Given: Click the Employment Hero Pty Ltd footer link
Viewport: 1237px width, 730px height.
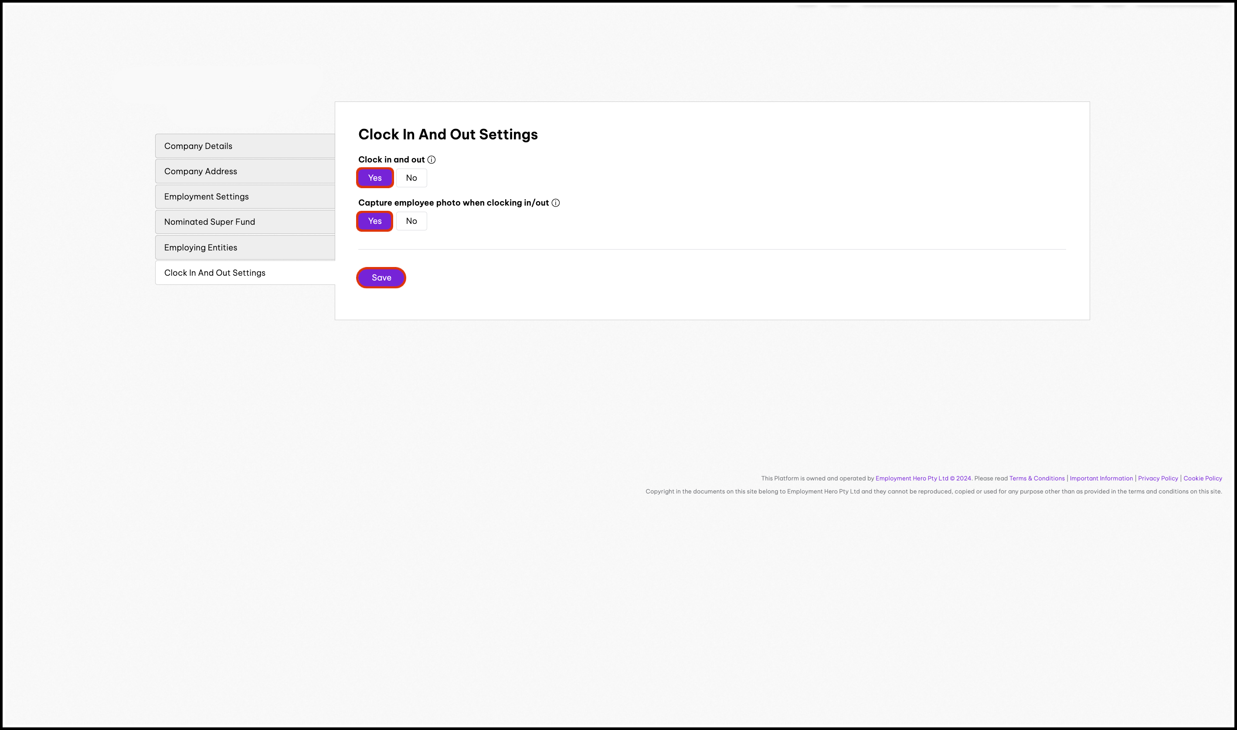Looking at the screenshot, I should coord(912,478).
